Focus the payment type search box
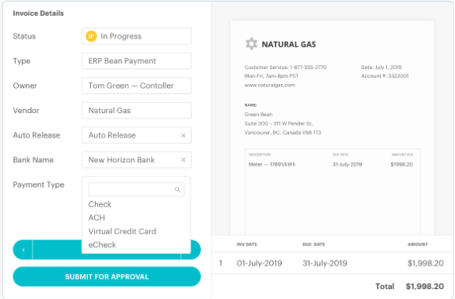The height and width of the screenshot is (299, 455). pos(136,189)
